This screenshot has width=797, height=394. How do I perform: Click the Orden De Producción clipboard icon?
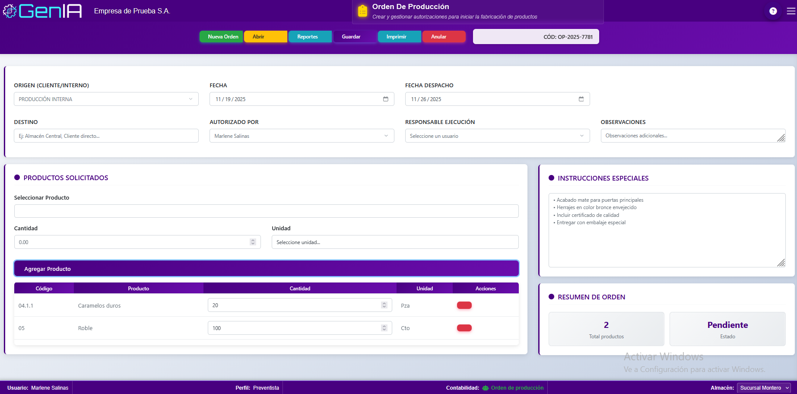362,11
